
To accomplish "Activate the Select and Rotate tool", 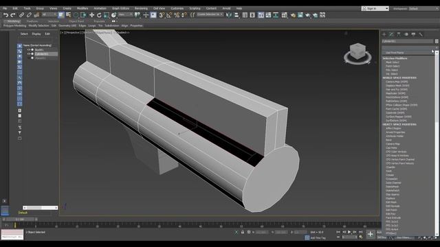I will (x=99, y=15).
